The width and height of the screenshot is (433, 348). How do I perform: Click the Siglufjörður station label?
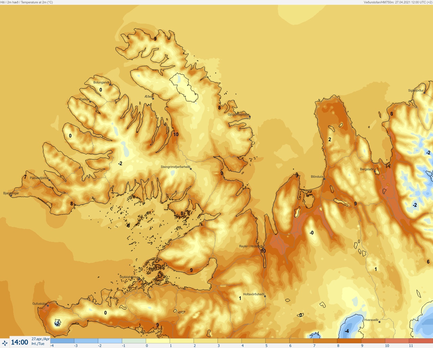tap(416, 91)
